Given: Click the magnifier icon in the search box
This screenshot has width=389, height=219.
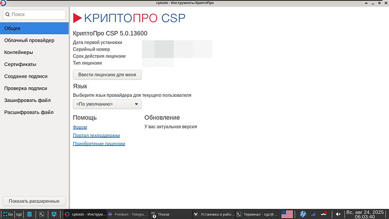Looking at the screenshot, I should (x=7, y=15).
